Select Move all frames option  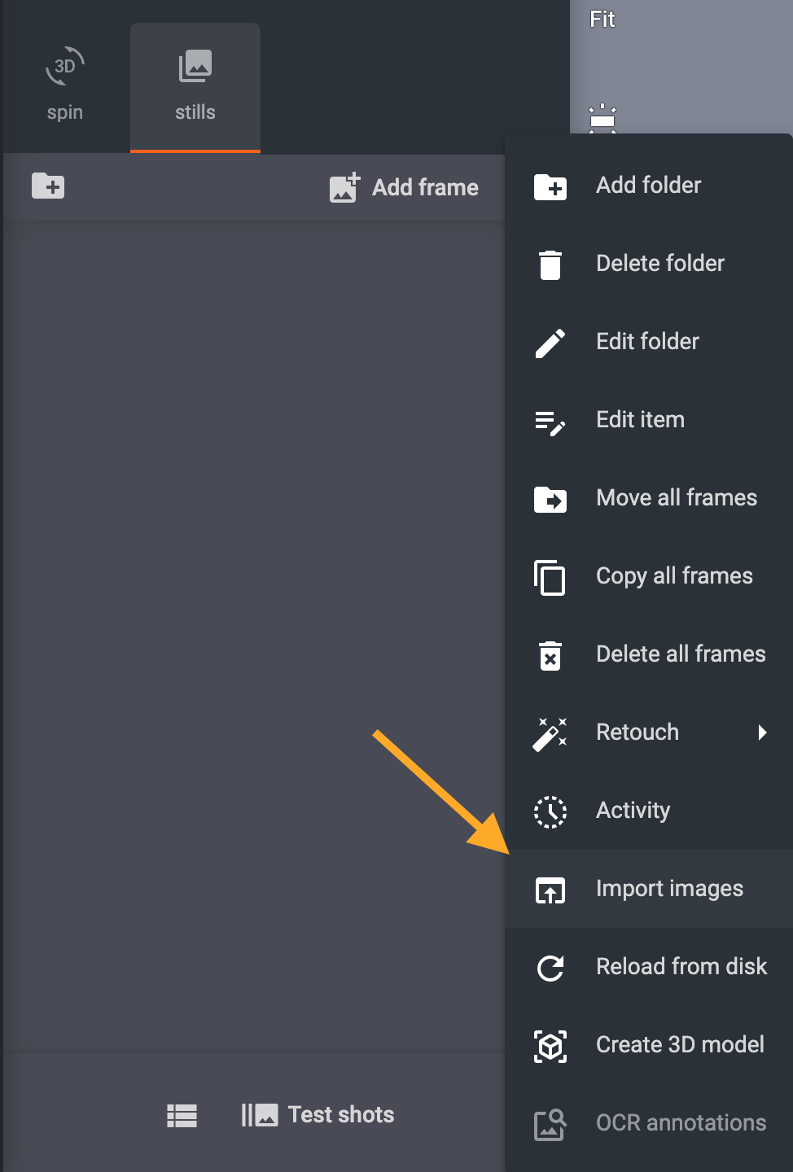pyautogui.click(x=676, y=498)
